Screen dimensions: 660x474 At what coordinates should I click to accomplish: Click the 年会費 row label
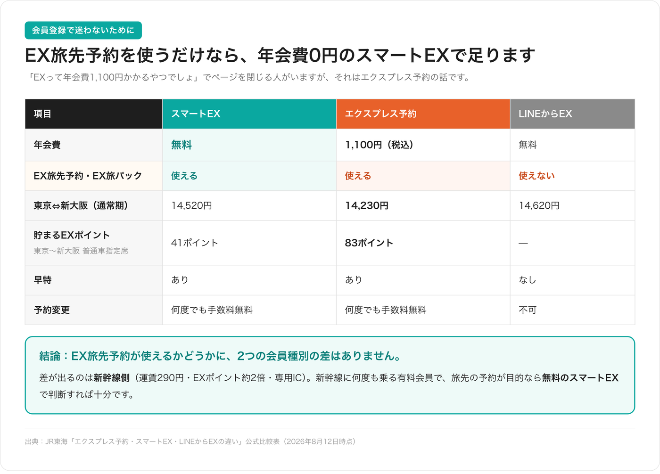tap(94, 145)
